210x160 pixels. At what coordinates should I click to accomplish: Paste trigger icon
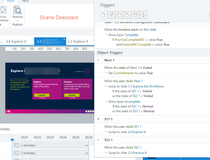pyautogui.click(x=127, y=15)
